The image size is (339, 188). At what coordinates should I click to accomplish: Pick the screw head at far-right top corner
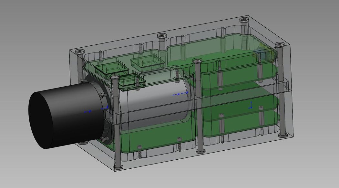280,45
